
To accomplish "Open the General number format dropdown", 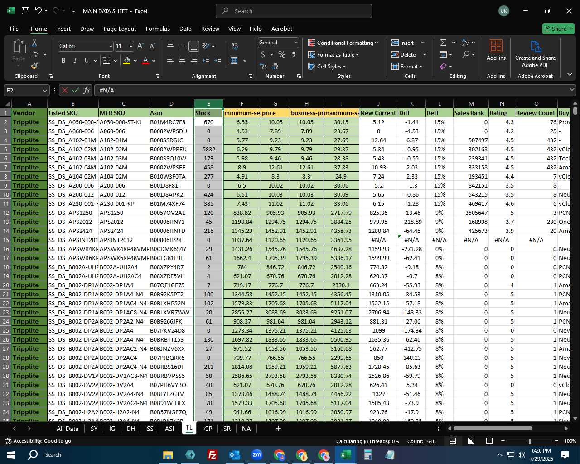I will (296, 43).
